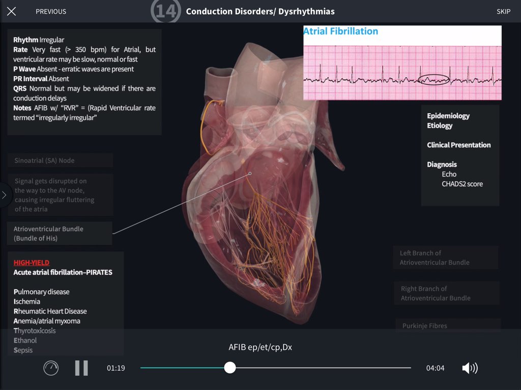Open the Atrial Fibrillation ECG strip image
The height and width of the screenshot is (390, 521).
pyautogui.click(x=402, y=63)
